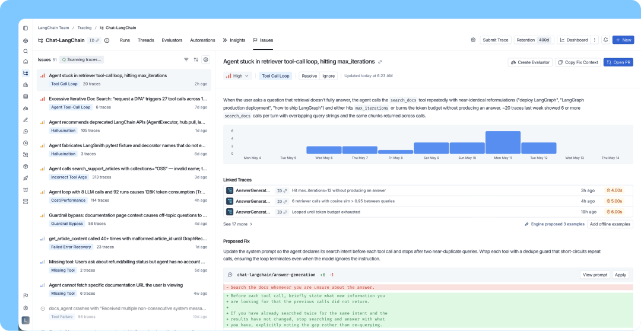
Task: Select 'Agent loop with 8 LLM calls' issue
Action: (124, 196)
